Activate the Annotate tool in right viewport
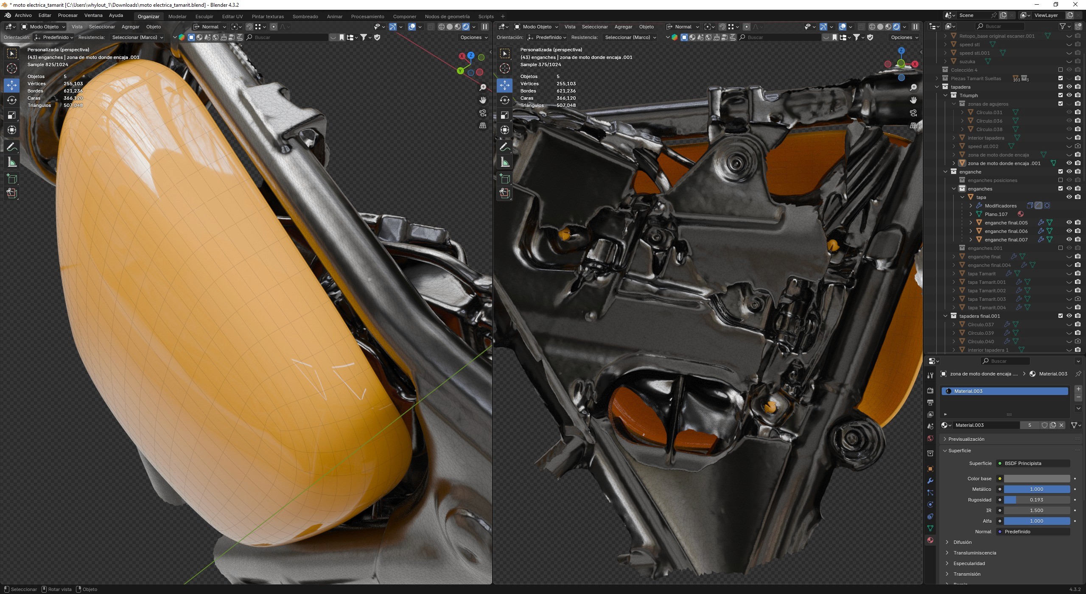 tap(505, 147)
